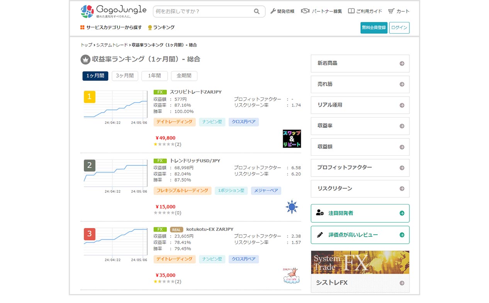
Task: Click the GogoJungle logo
Action: (x=114, y=11)
